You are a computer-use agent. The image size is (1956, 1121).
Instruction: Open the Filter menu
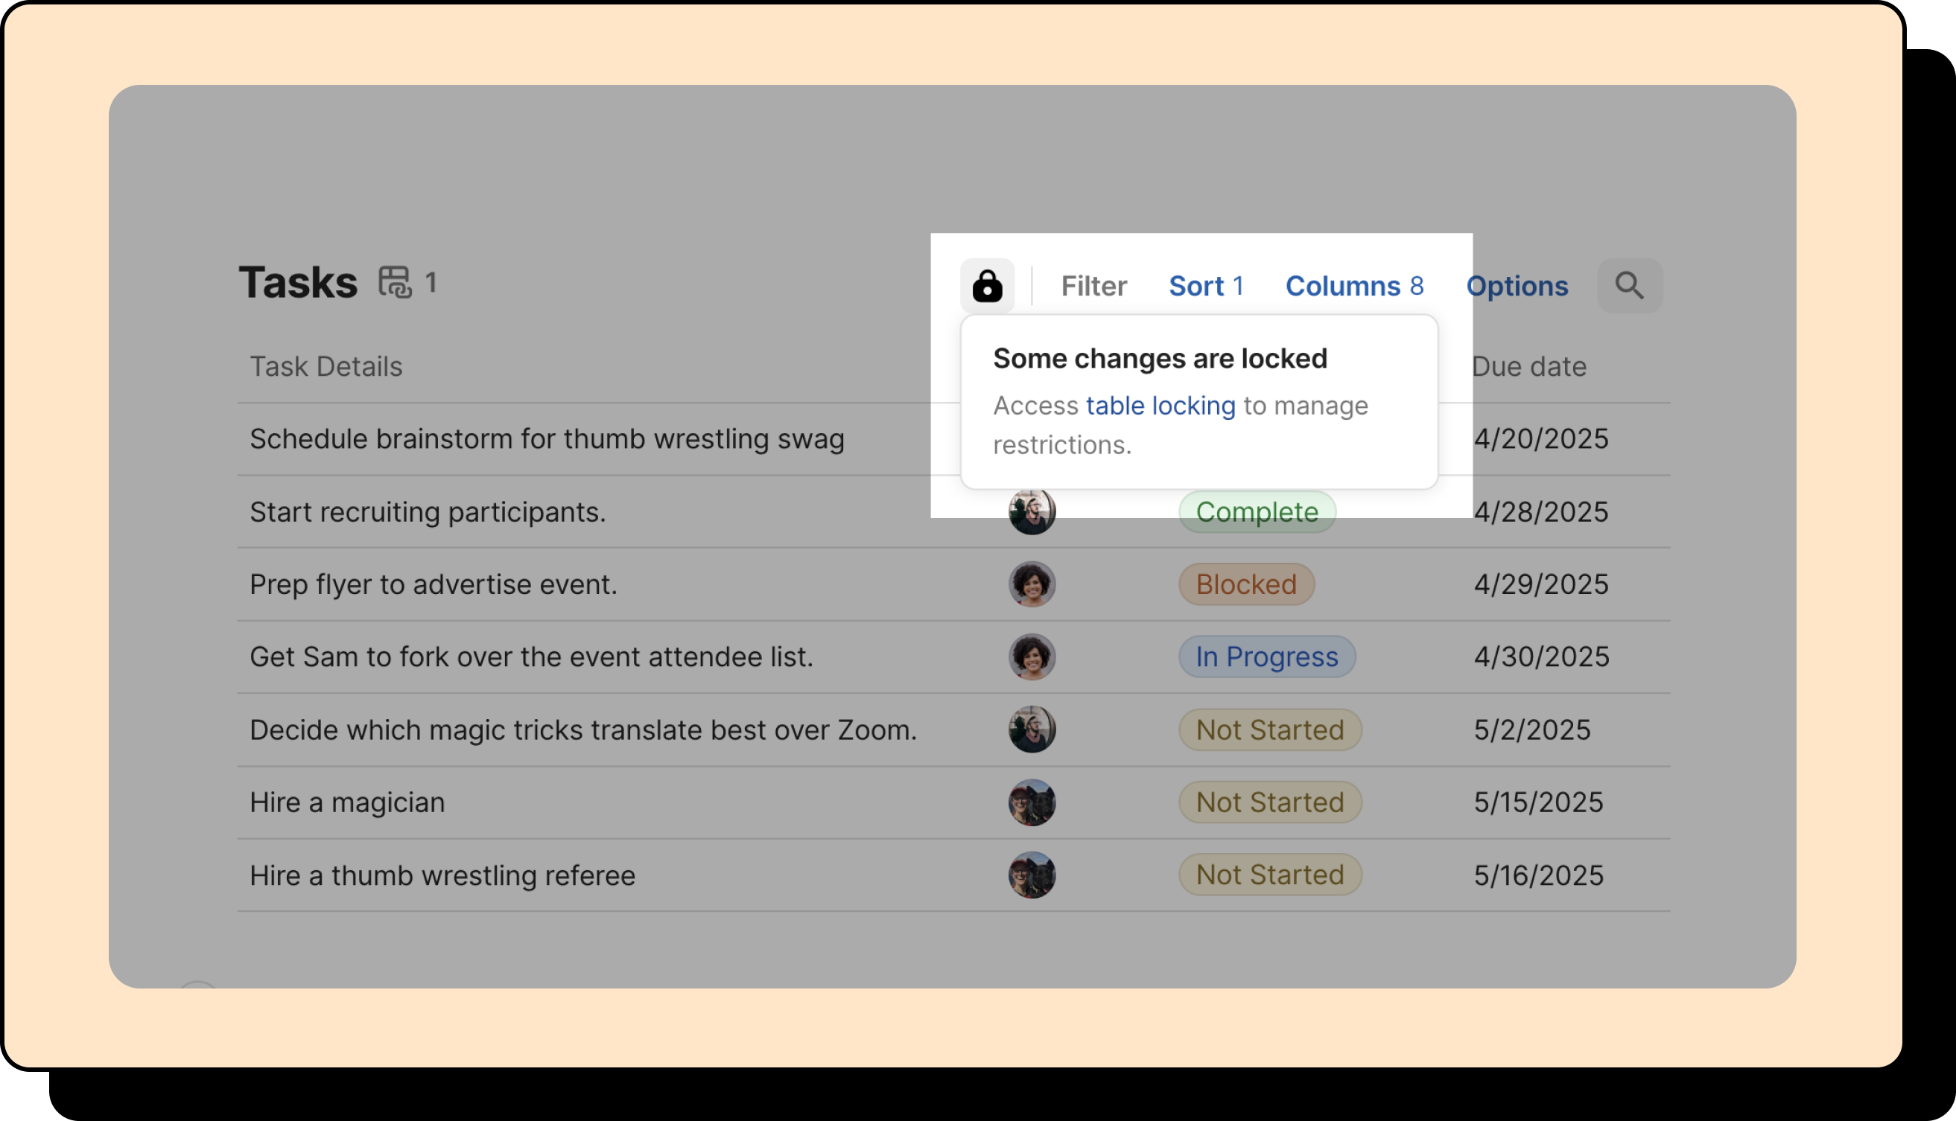pos(1093,287)
